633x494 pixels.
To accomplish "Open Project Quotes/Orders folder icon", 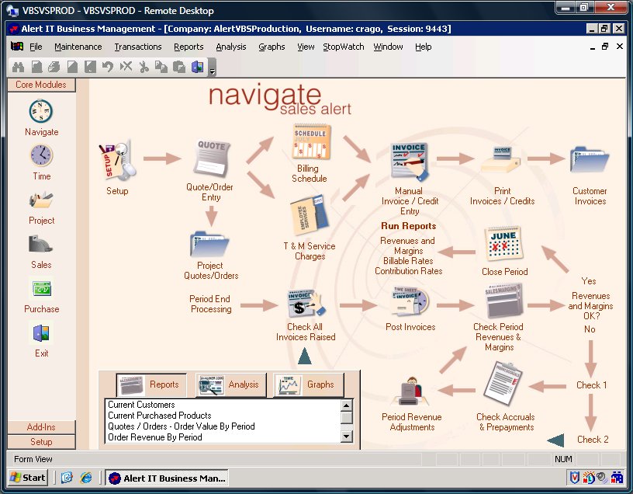I will pos(209,244).
